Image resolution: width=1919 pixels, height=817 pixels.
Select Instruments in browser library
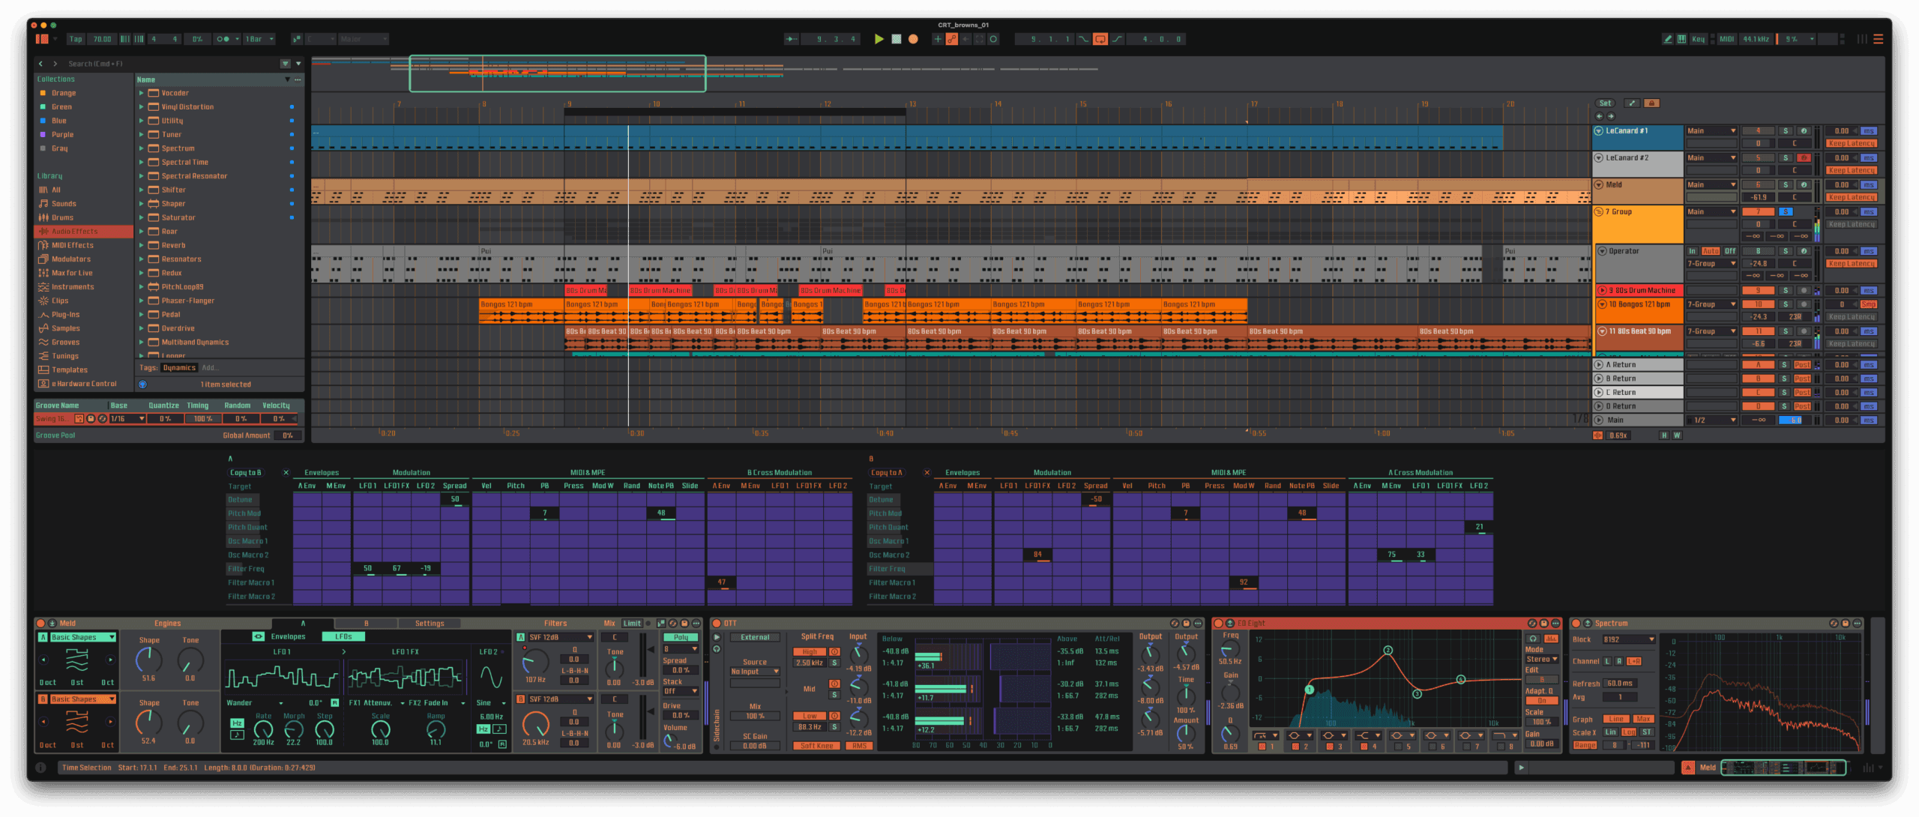click(x=73, y=287)
